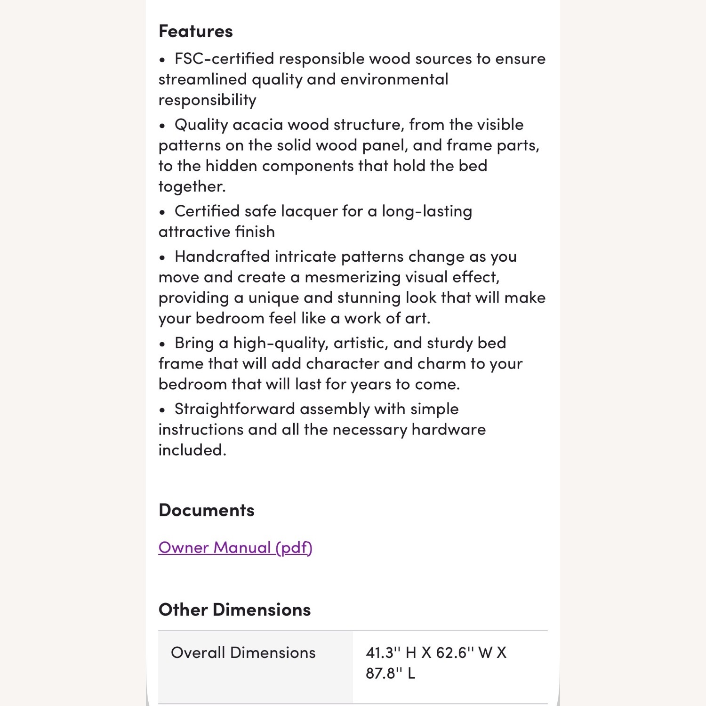The height and width of the screenshot is (706, 706).
Task: Click the Straightforward assembly bullet text
Action: (x=322, y=429)
